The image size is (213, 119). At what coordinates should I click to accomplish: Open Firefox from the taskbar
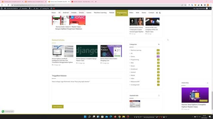[x=115, y=117]
